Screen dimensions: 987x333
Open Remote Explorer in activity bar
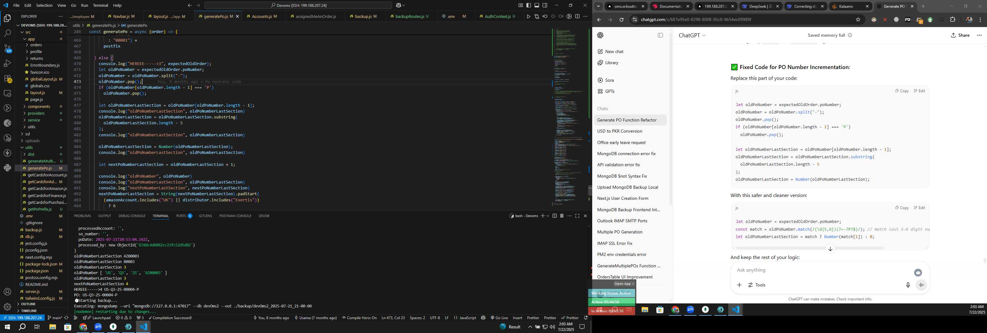coord(7,93)
